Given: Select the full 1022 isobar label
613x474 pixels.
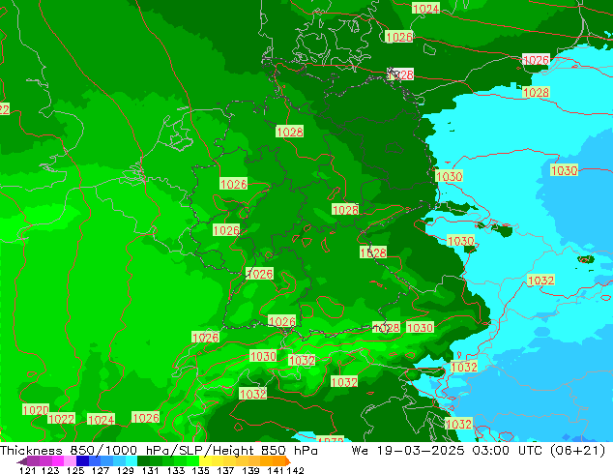Looking at the screenshot, I should (61, 419).
